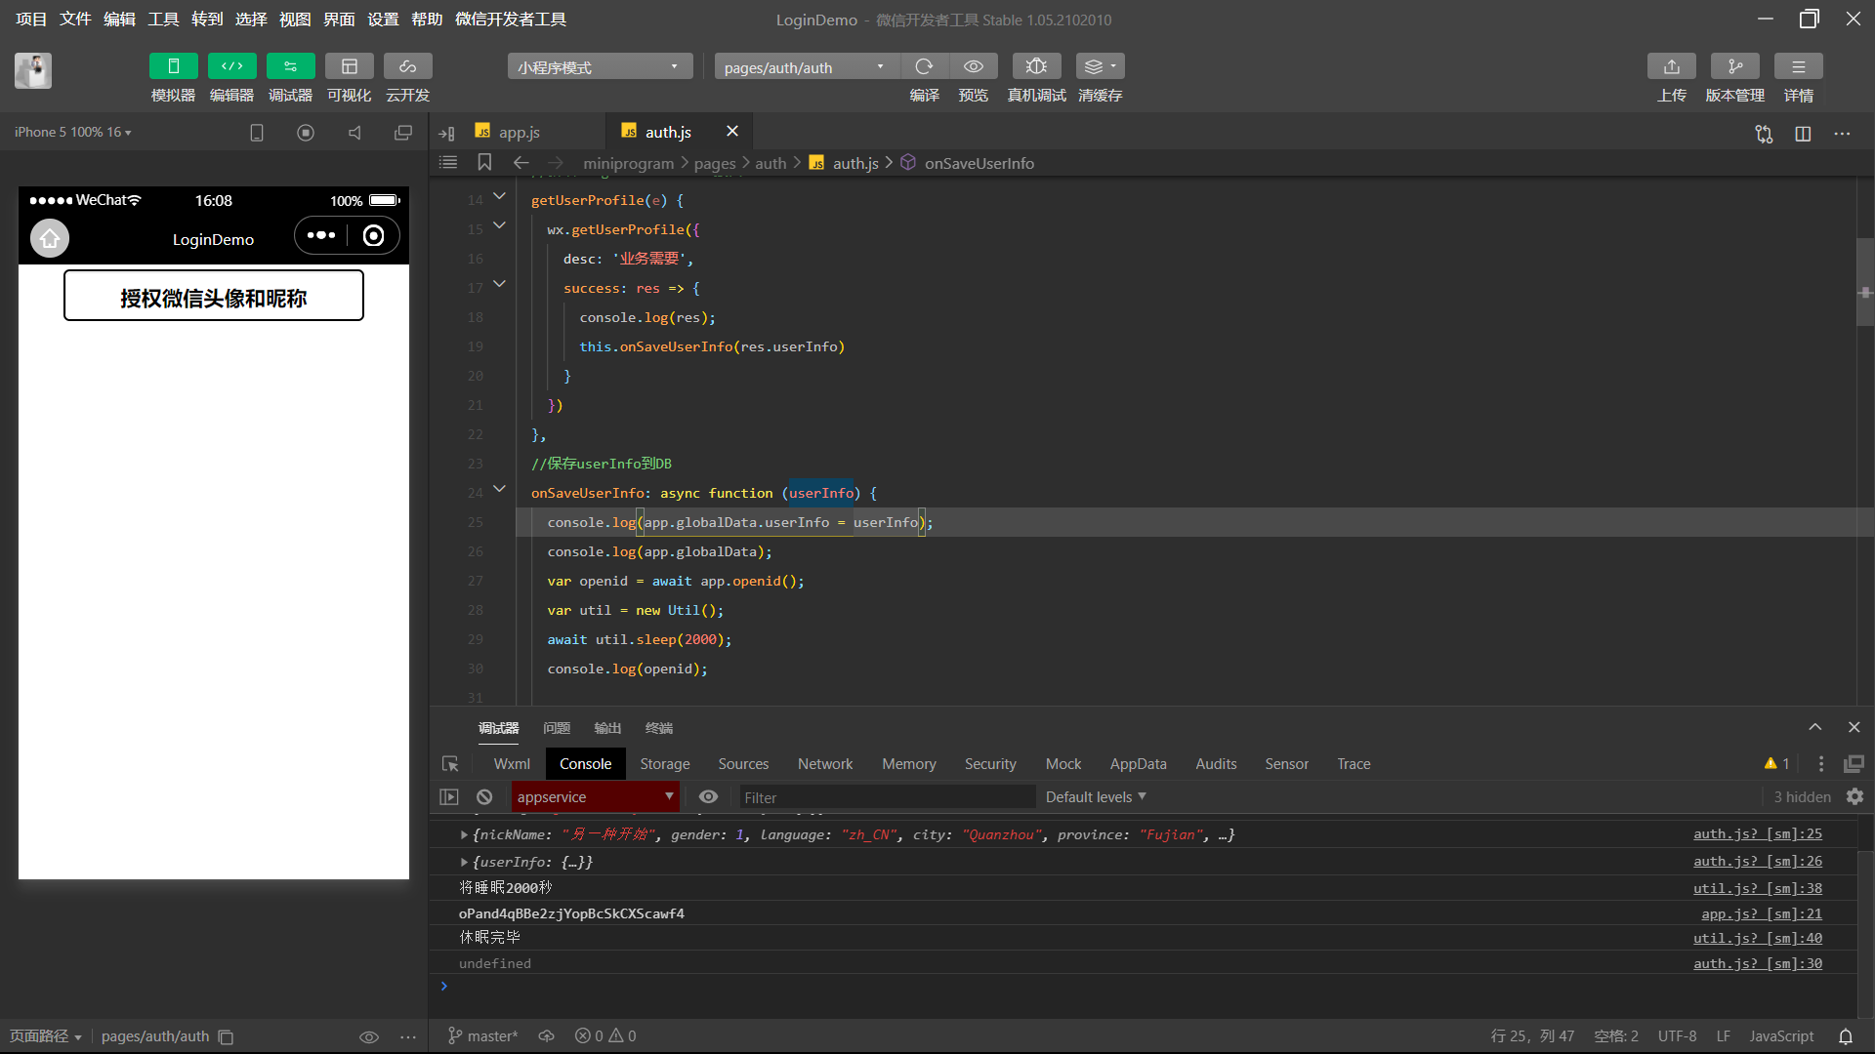Screen dimensions: 1875x1054
Task: Open the mini program mode dropdown (小程序模式)
Action: (x=599, y=67)
